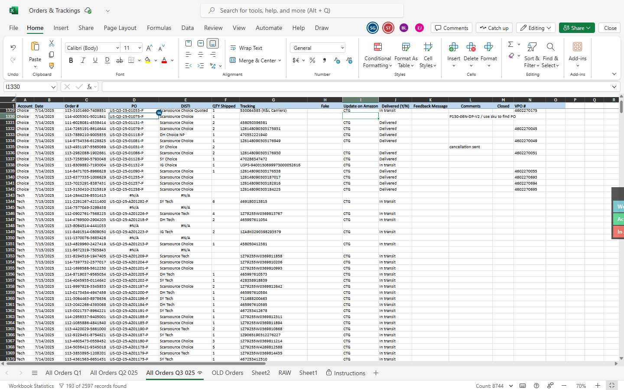This screenshot has width=624, height=390.
Task: Open Find & Select dropdown
Action: pos(550,55)
